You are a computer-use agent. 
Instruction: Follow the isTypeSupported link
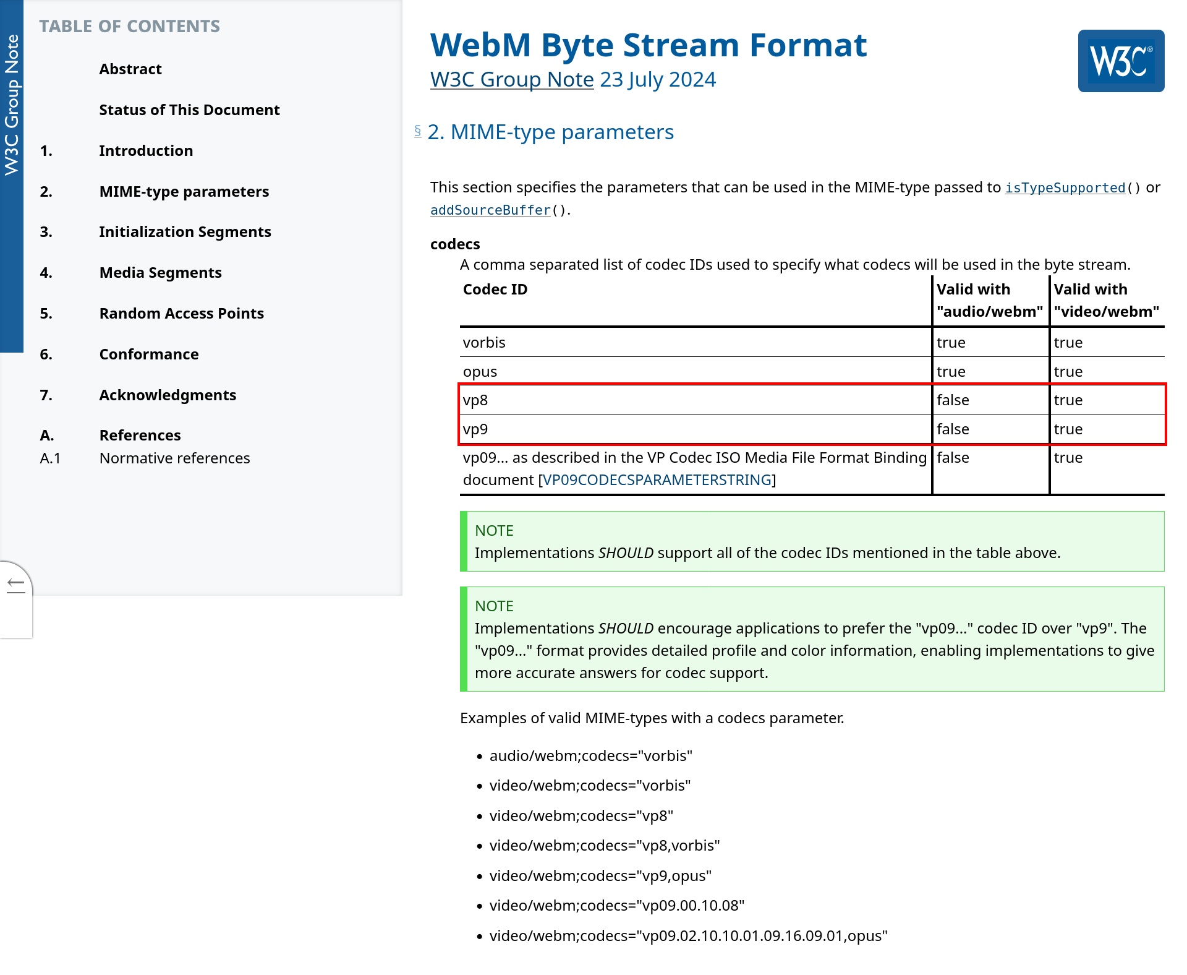pos(1065,188)
